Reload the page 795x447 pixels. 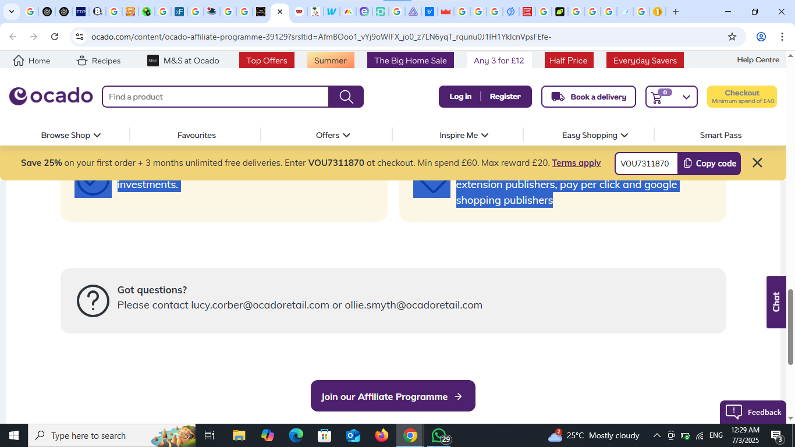55,37
